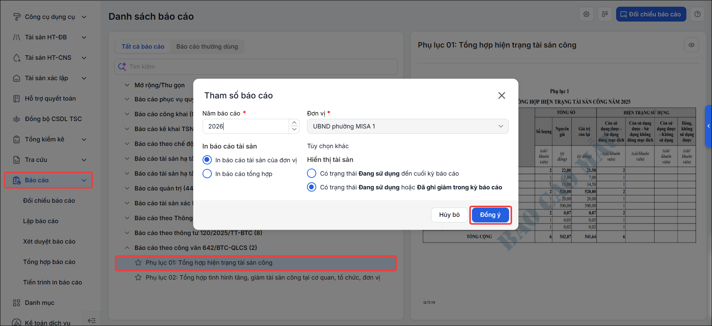Click the layout customization icon in header
712x326 pixels.
(605, 14)
